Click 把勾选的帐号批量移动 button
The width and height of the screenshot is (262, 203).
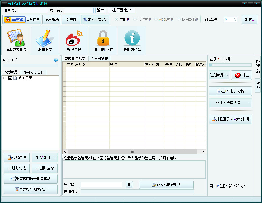(31, 179)
